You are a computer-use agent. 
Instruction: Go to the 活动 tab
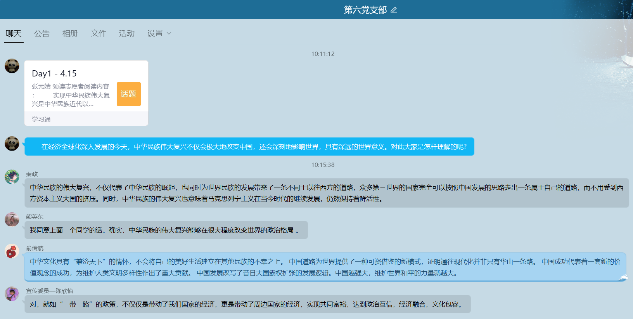click(127, 34)
